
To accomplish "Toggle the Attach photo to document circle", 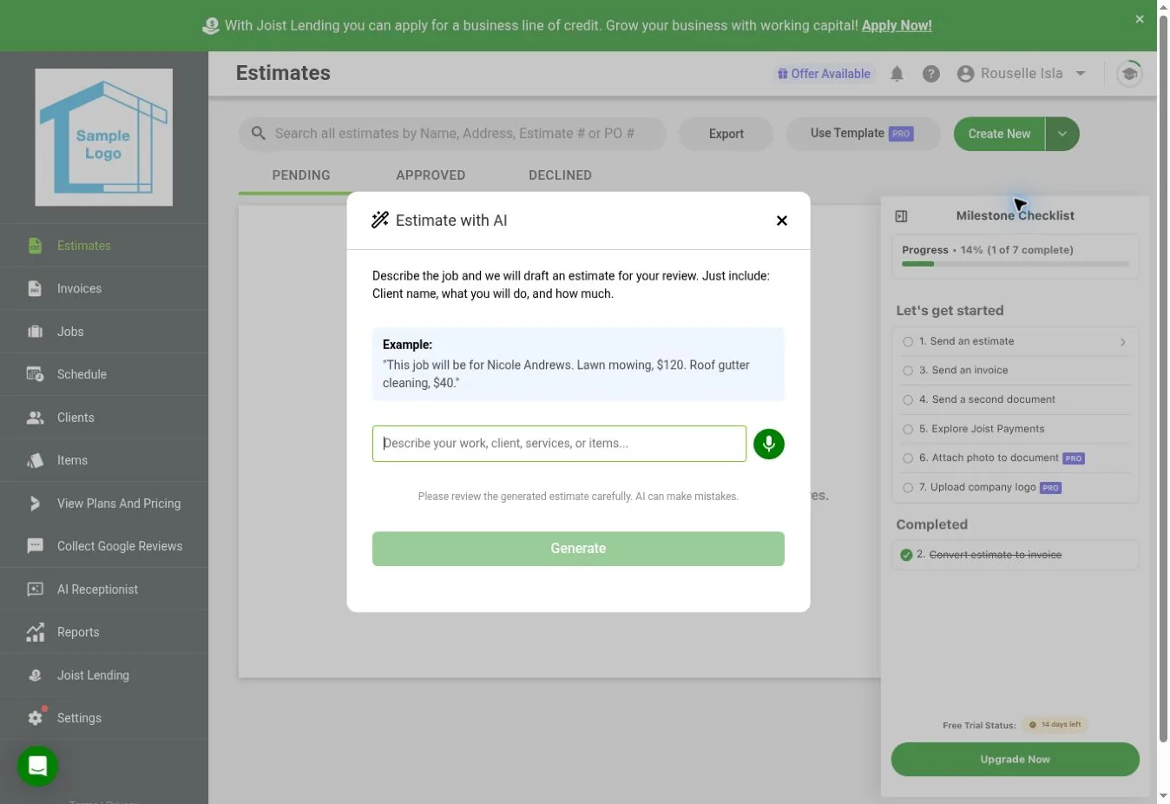I will click(x=908, y=458).
